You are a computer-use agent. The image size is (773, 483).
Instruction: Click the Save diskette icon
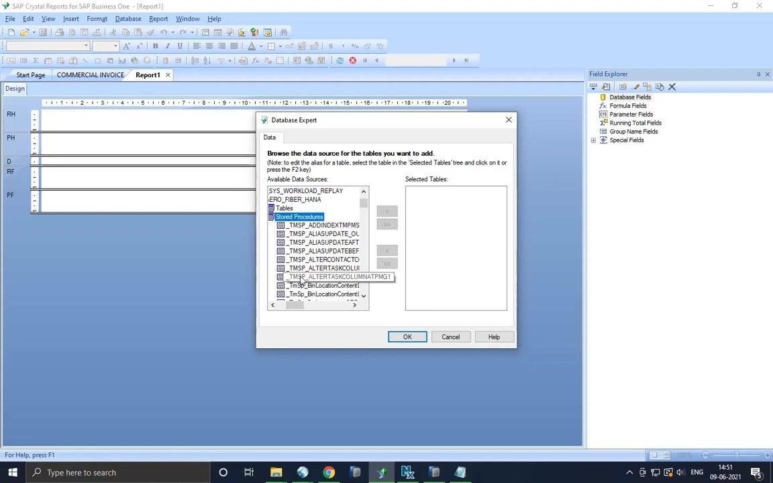(43, 32)
